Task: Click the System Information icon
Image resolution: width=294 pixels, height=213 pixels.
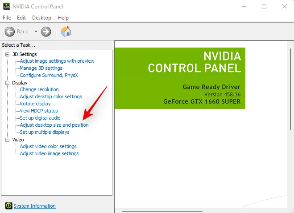Action: [x=8, y=206]
